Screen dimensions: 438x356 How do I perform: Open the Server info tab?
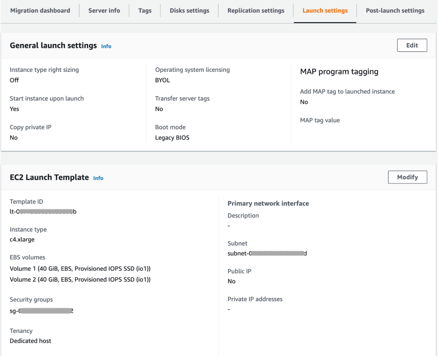[104, 10]
